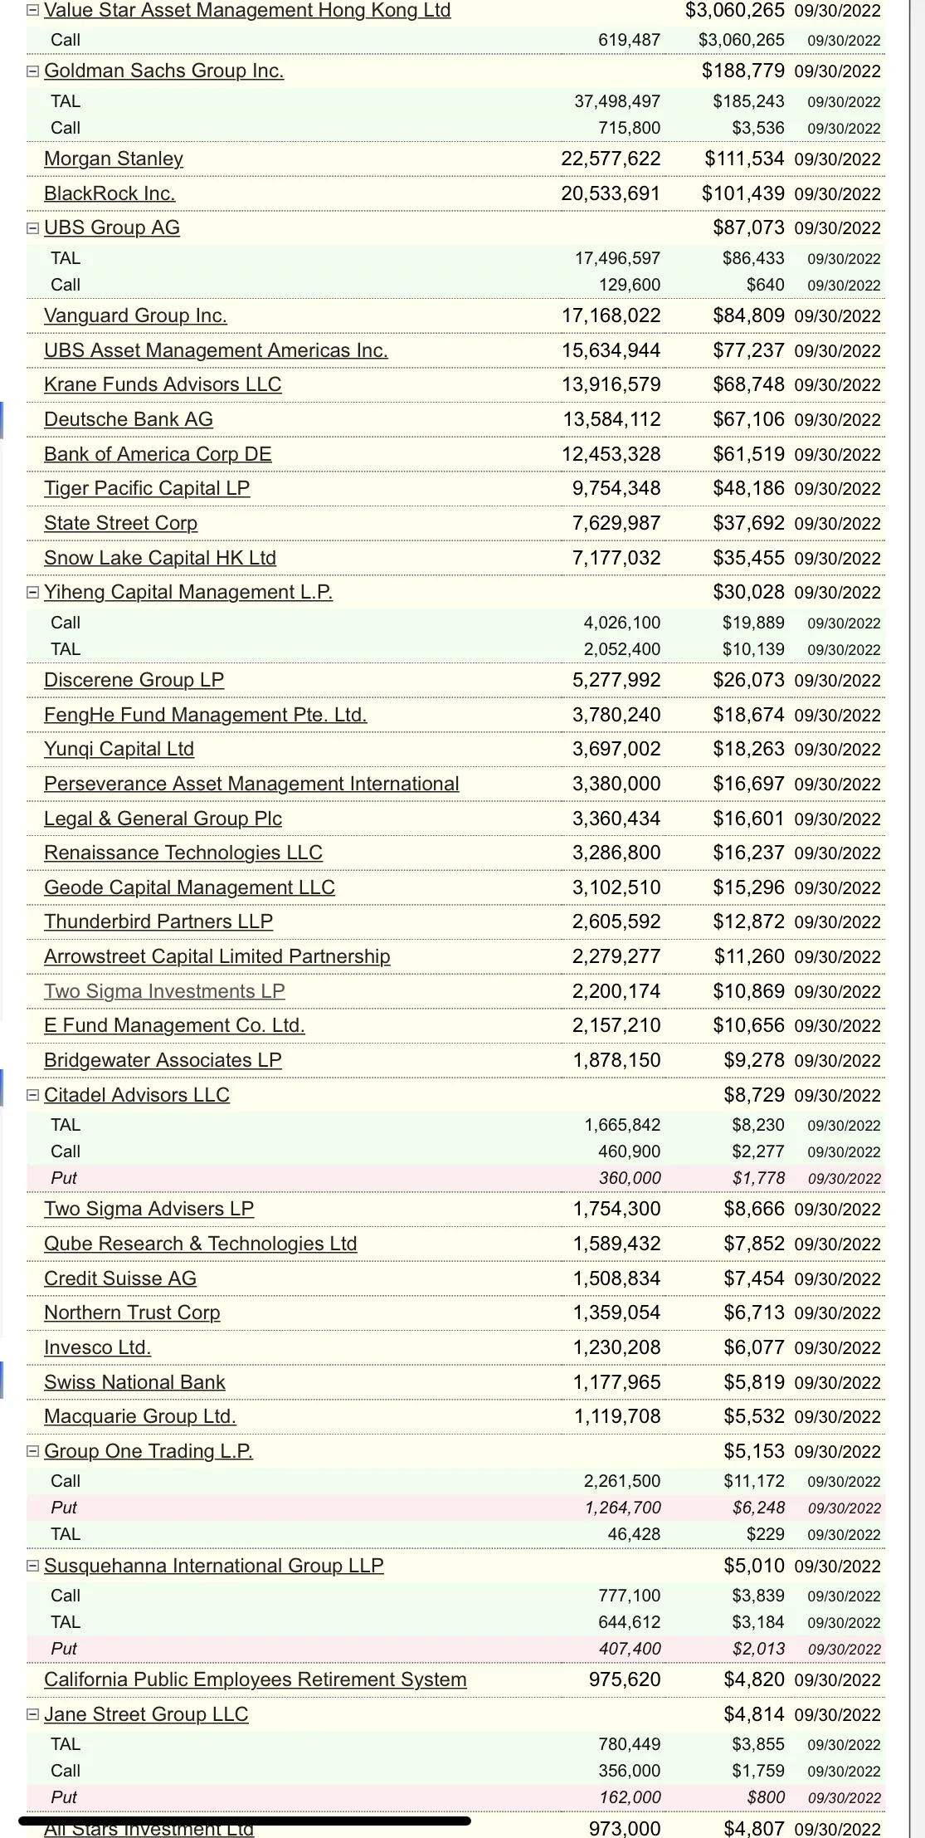Image resolution: width=925 pixels, height=1838 pixels.
Task: Collapse the Citadel Advisors LLC row
Action: (x=33, y=1095)
